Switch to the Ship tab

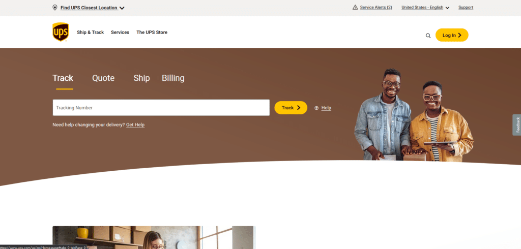(141, 78)
